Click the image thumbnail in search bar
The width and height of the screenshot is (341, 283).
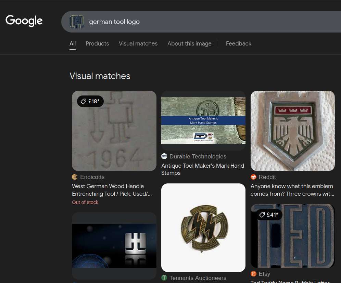[77, 22]
